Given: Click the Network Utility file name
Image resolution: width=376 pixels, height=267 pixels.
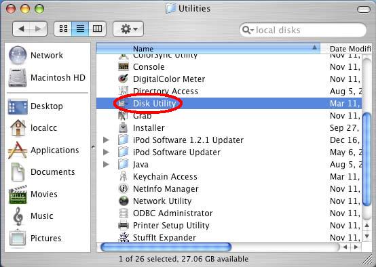Looking at the screenshot, I should pos(162,201).
